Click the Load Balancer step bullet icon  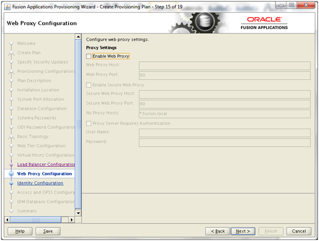pos(11,164)
